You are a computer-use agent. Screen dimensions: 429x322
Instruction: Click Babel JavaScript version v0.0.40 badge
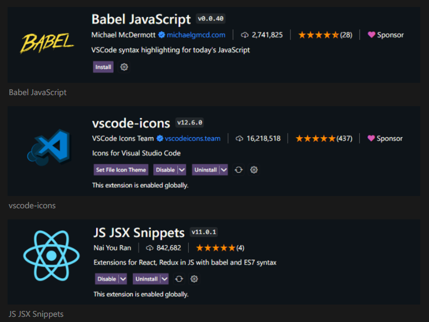coord(210,19)
